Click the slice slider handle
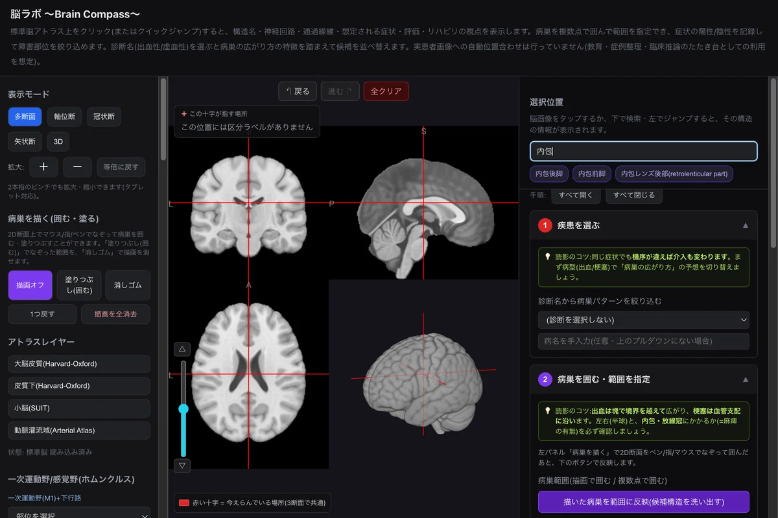Viewport: 778px width, 518px height. coord(183,409)
